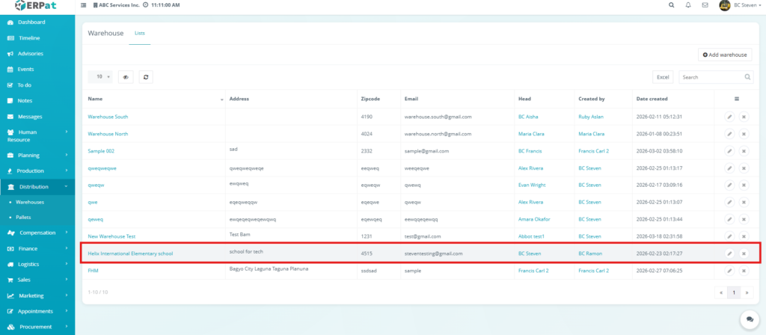Screen dimensions: 766x335
Task: Expand the Compensation menu
Action: (x=37, y=233)
